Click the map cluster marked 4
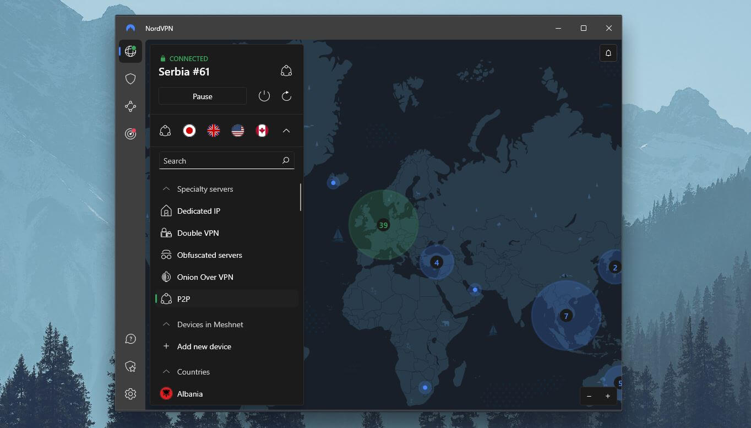Image resolution: width=751 pixels, height=428 pixels. [437, 262]
